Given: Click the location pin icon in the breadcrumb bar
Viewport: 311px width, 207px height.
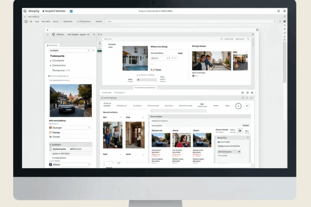Looking at the screenshot, I should pos(53,35).
